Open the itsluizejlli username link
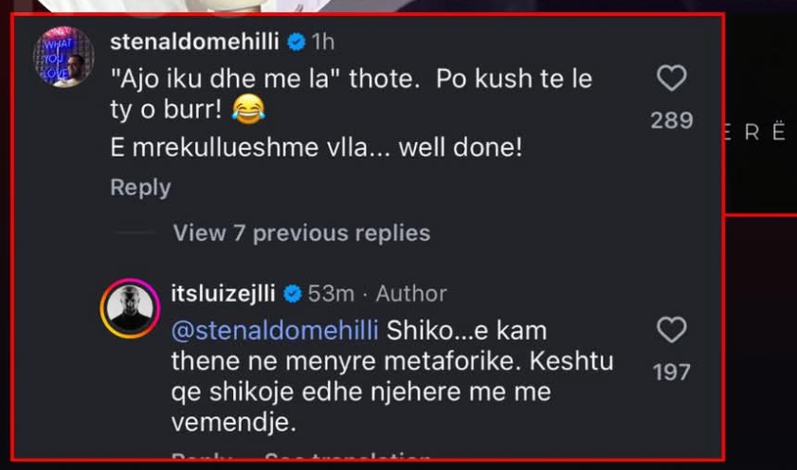This screenshot has height=470, width=797. click(226, 295)
